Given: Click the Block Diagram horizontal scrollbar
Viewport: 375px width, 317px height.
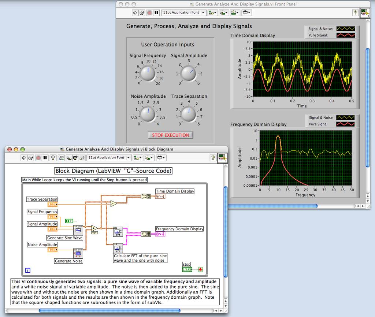Looking at the screenshot, I should (110, 311).
